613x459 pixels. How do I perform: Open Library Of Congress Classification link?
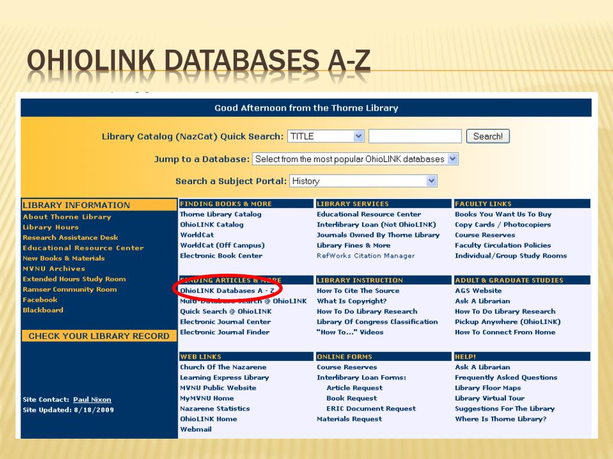377,322
